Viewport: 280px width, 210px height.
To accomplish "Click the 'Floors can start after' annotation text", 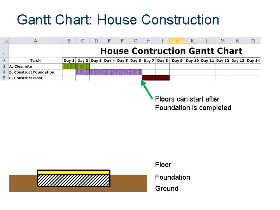I will click(187, 99).
